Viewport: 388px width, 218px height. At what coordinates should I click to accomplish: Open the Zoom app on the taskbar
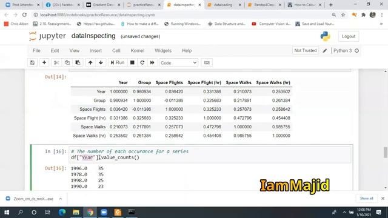pyautogui.click(x=104, y=213)
